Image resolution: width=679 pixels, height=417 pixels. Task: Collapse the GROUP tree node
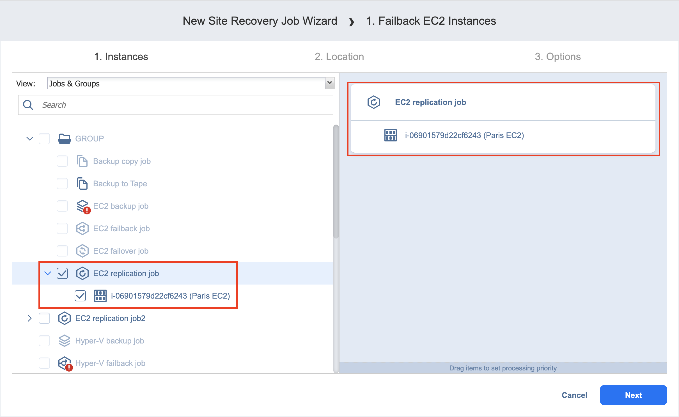pos(30,139)
